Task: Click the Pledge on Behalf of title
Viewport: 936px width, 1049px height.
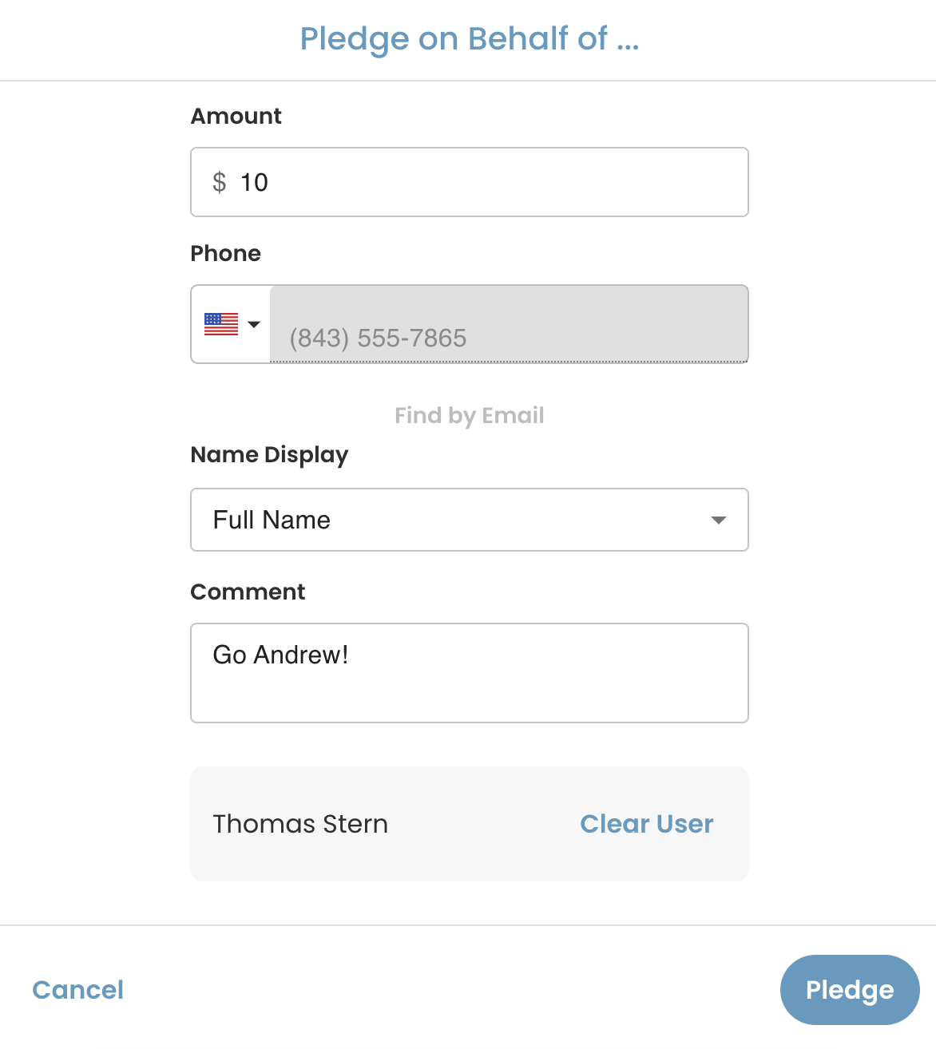Action: (470, 38)
